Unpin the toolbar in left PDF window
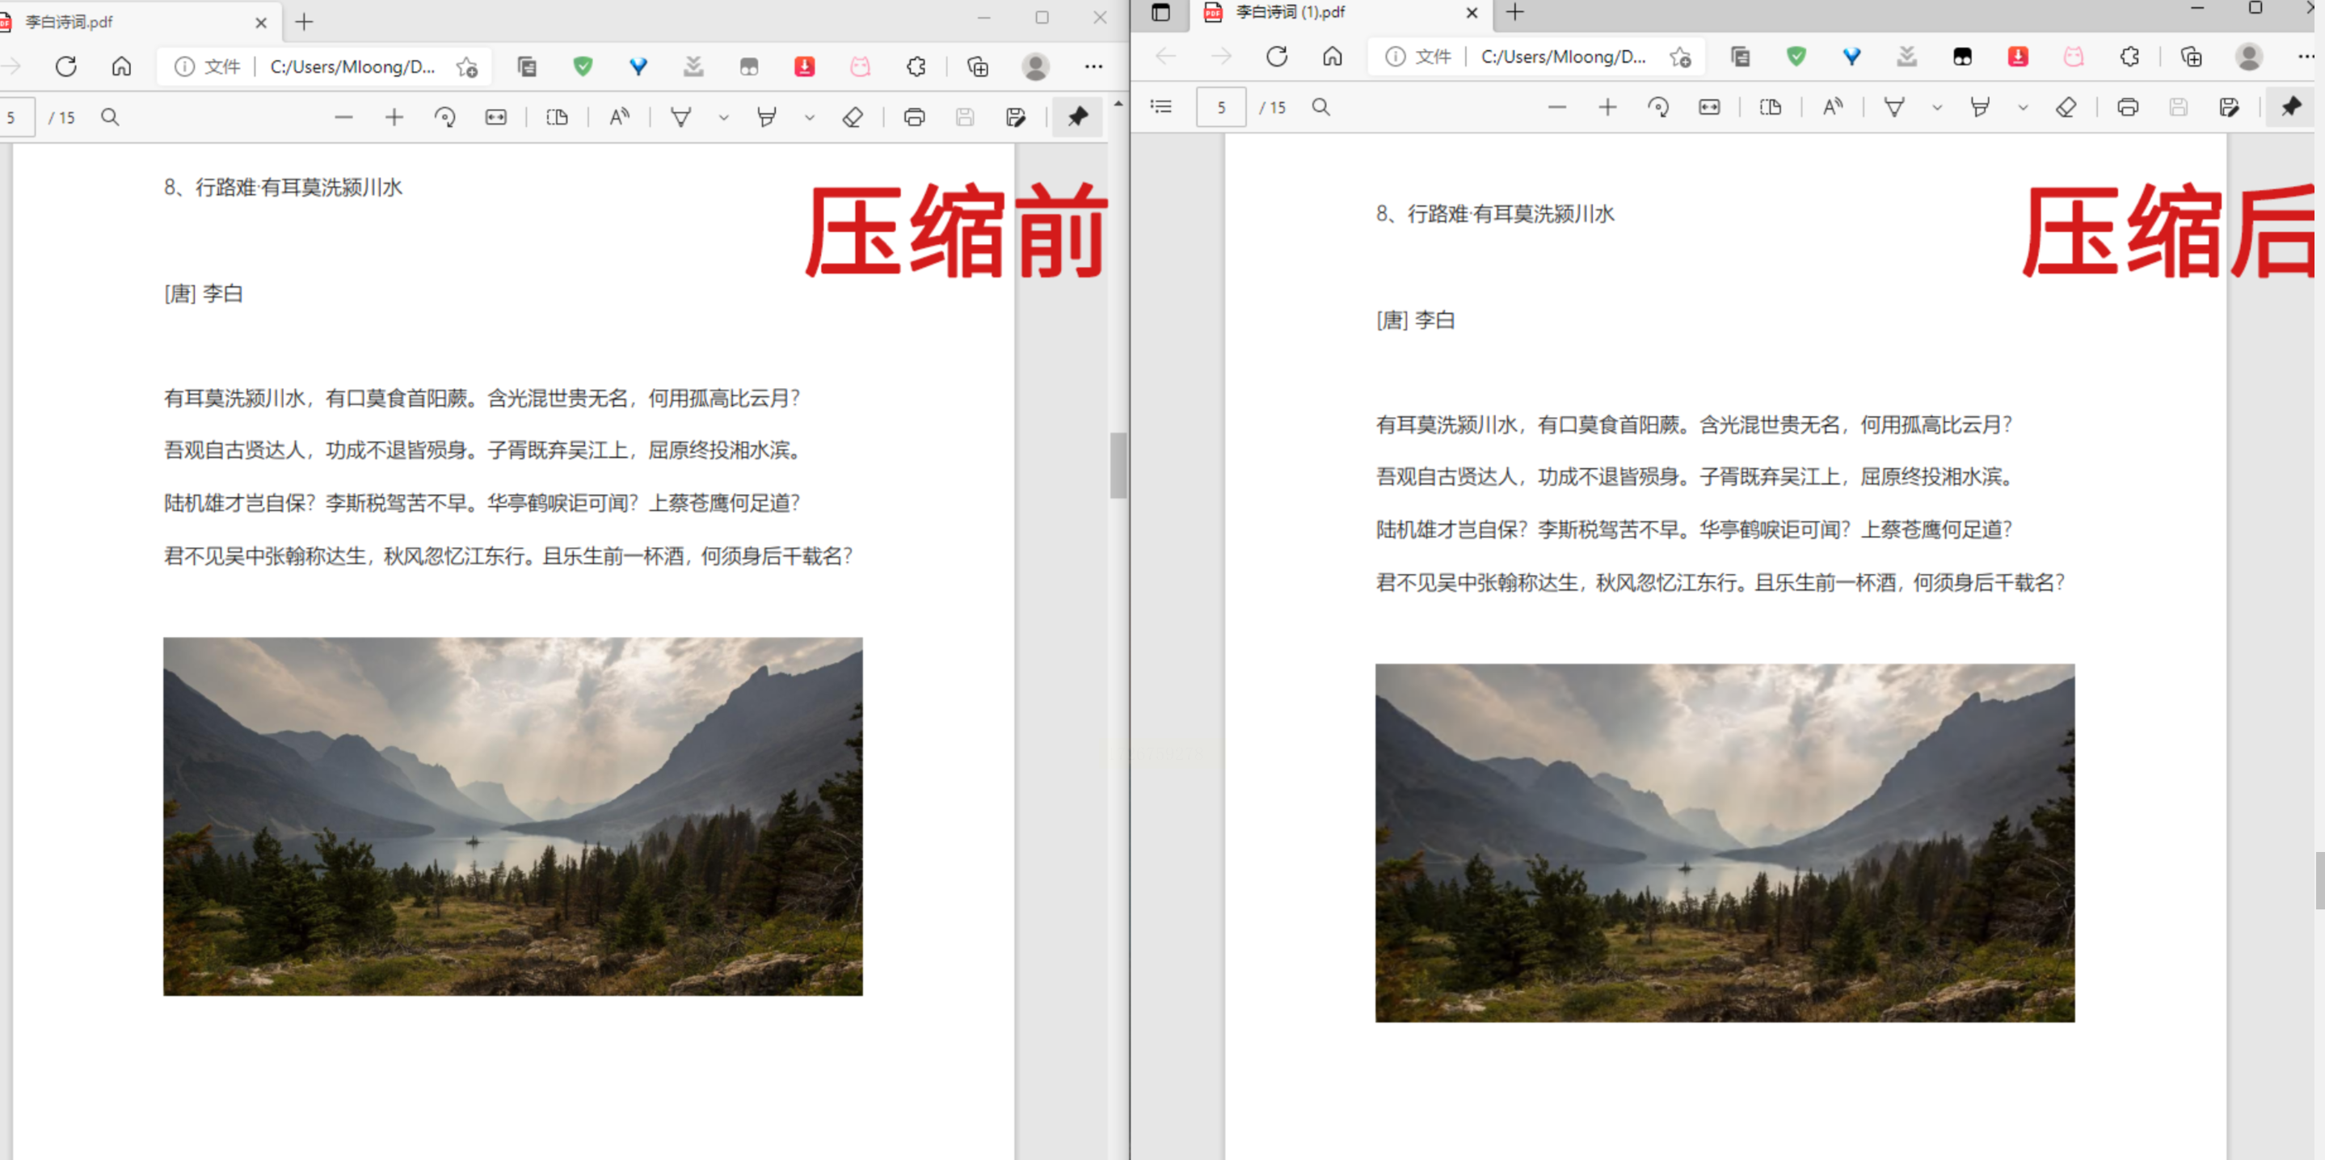The width and height of the screenshot is (2325, 1160). pos(1078,117)
